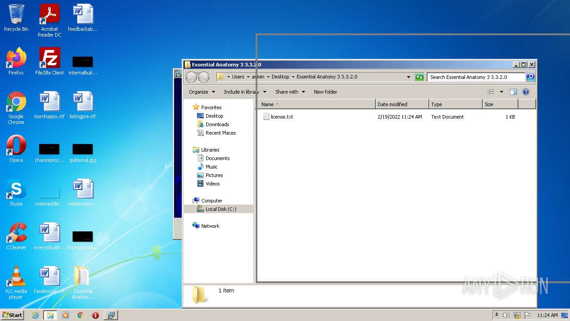Click the volume speaker tray icon
Screen dimensions: 570x321
[506, 315]
